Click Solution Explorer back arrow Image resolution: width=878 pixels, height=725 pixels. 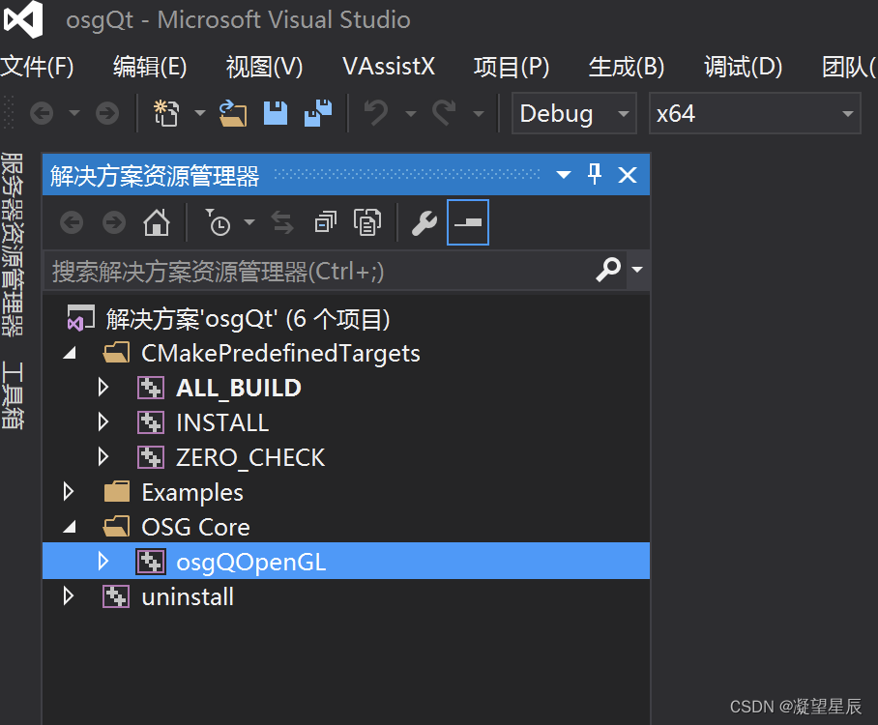[72, 223]
